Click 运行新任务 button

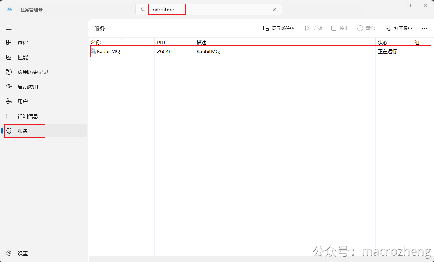coord(278,29)
